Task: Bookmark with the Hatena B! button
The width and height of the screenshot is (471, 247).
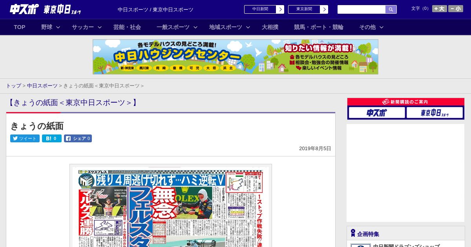Action: 52,138
